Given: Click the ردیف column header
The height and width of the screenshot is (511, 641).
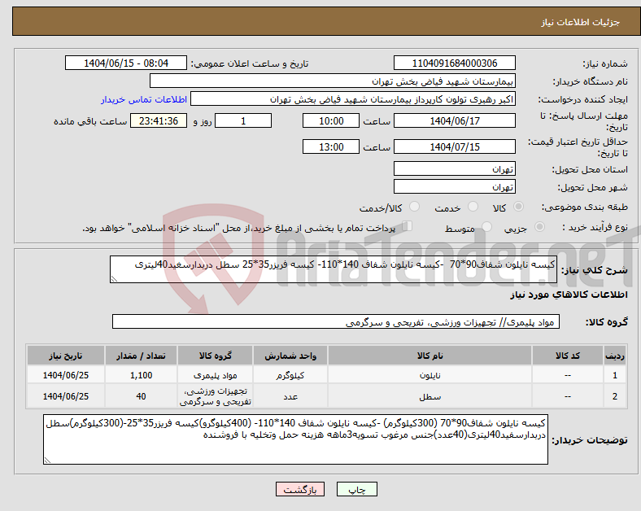Looking at the screenshot, I should (614, 356).
